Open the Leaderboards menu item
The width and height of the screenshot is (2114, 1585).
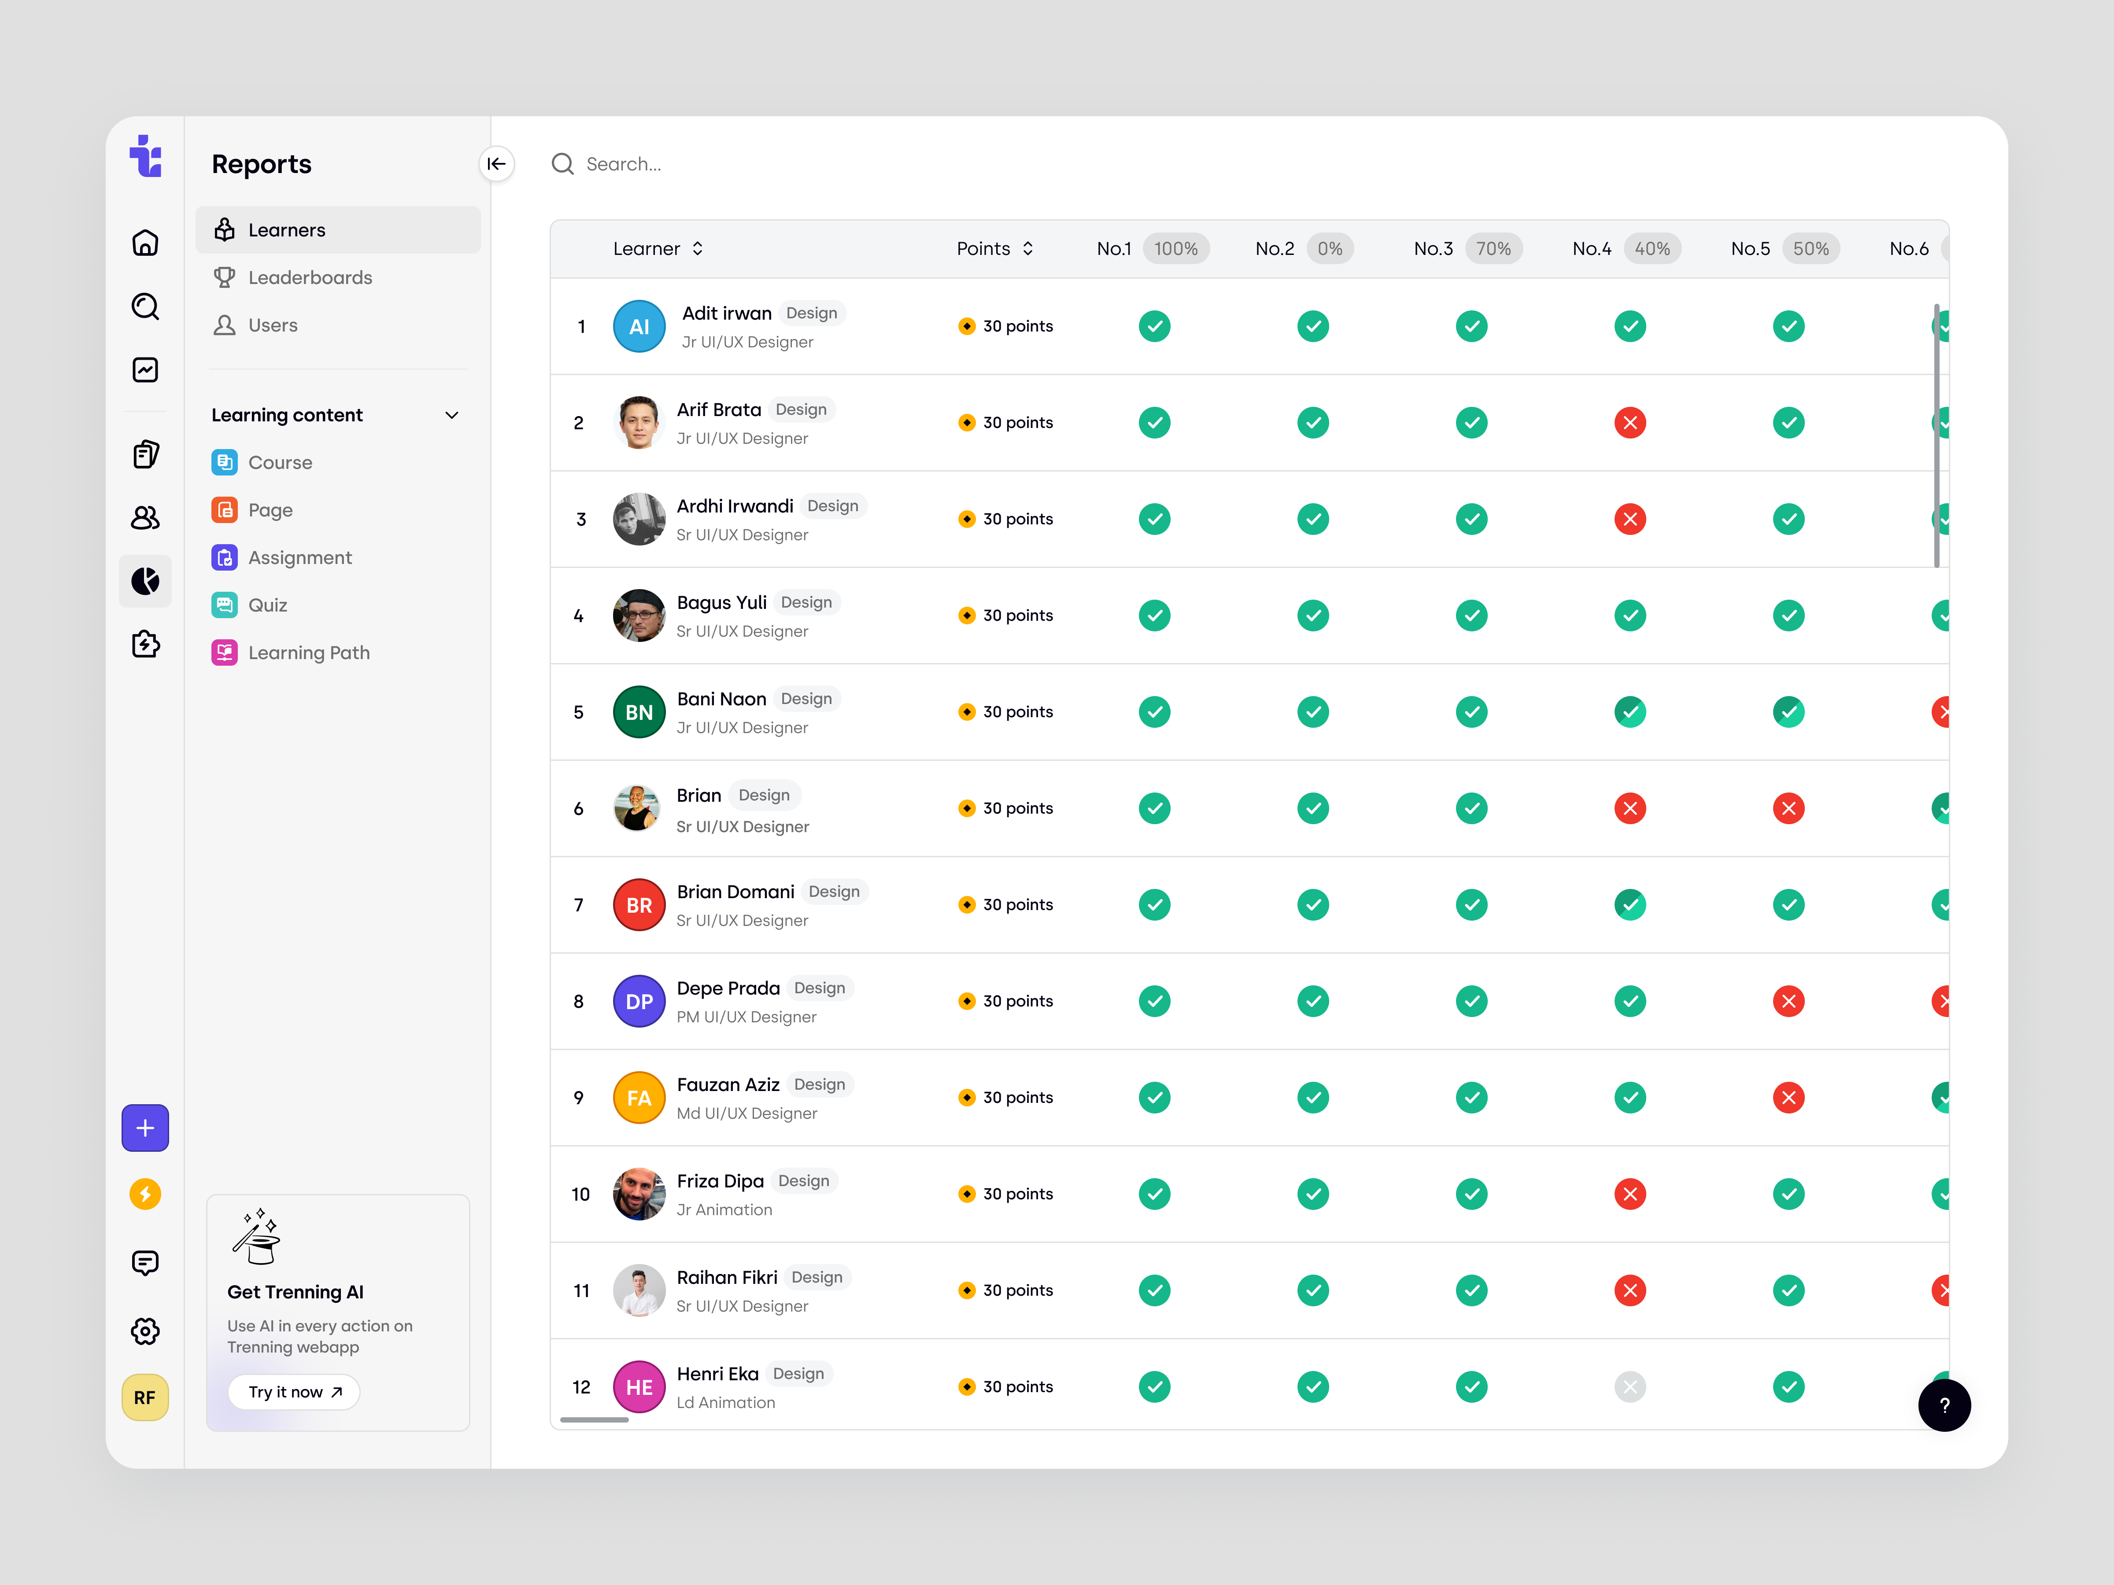(x=310, y=277)
